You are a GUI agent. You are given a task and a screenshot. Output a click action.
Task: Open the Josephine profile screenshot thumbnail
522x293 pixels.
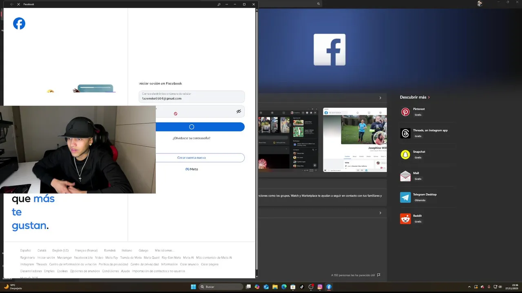tap(355, 140)
